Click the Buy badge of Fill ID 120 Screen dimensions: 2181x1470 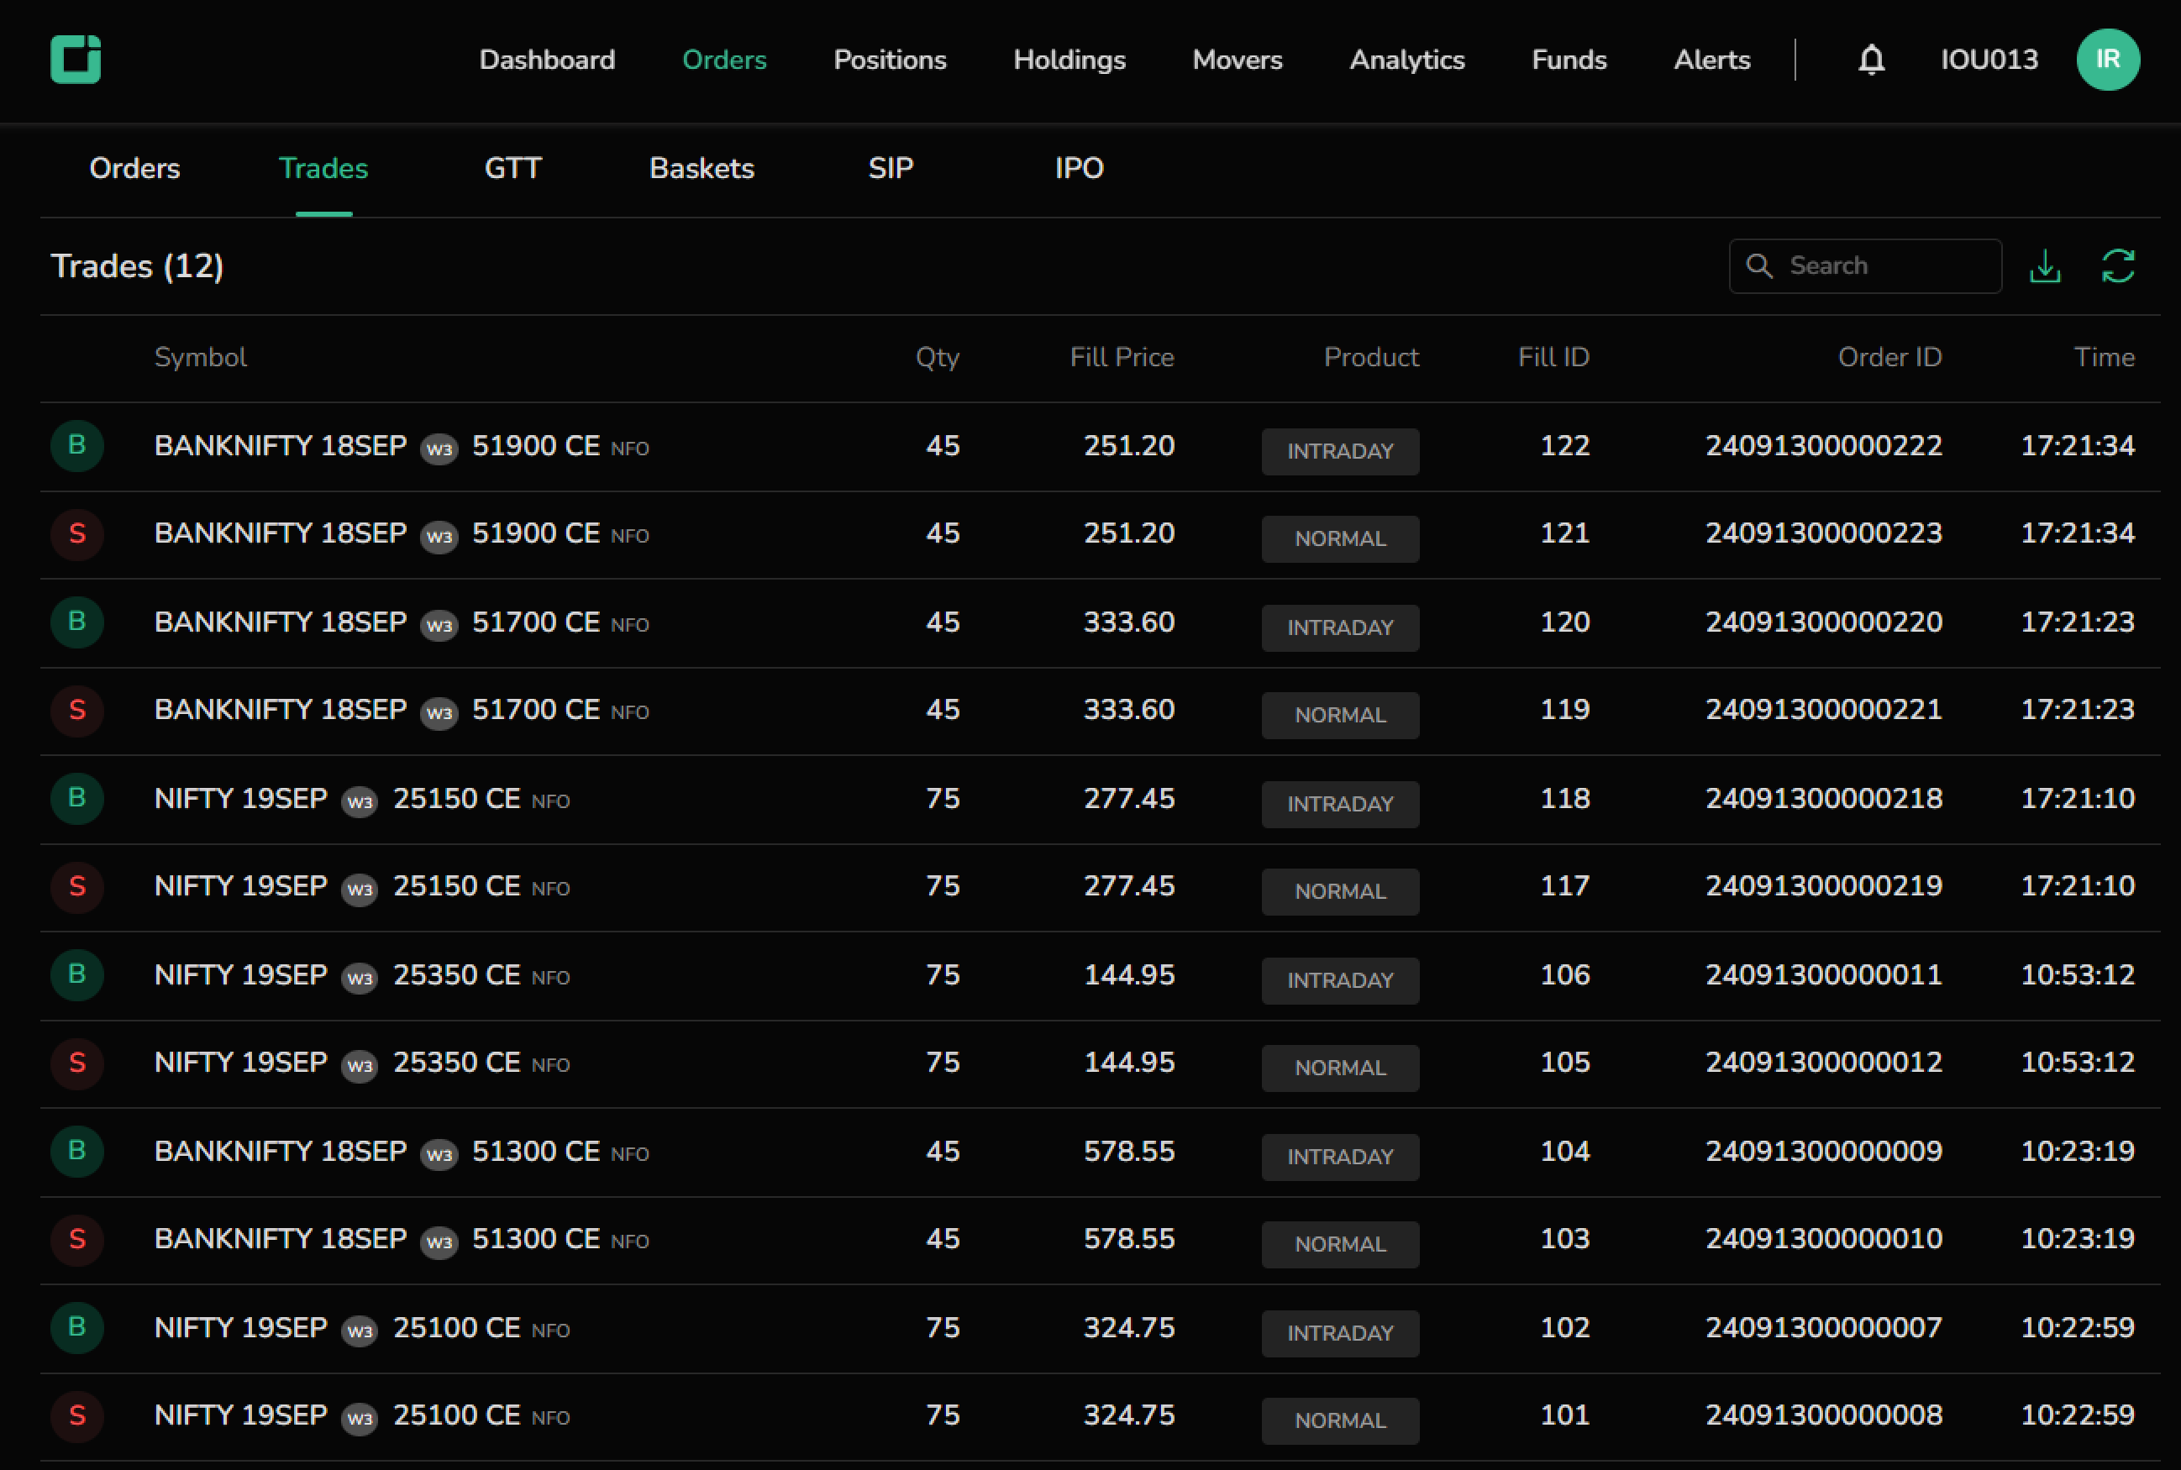point(77,622)
